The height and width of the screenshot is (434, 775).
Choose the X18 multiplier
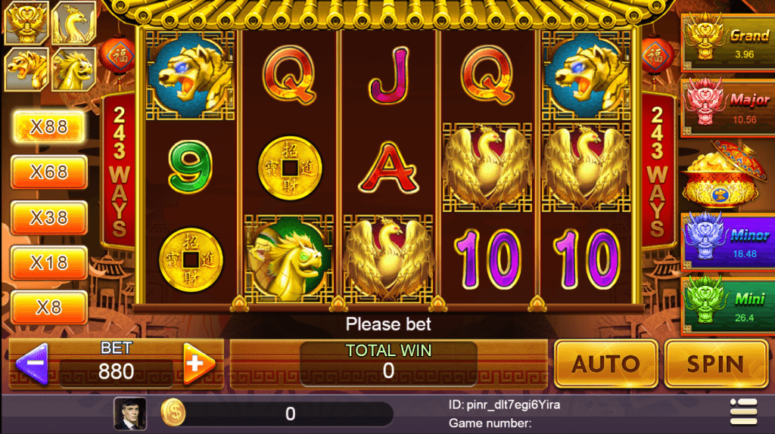point(49,262)
